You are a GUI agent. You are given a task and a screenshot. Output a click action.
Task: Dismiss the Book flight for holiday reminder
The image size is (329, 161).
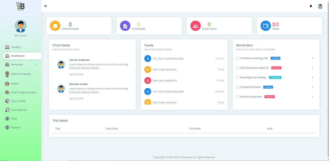pyautogui.click(x=313, y=77)
